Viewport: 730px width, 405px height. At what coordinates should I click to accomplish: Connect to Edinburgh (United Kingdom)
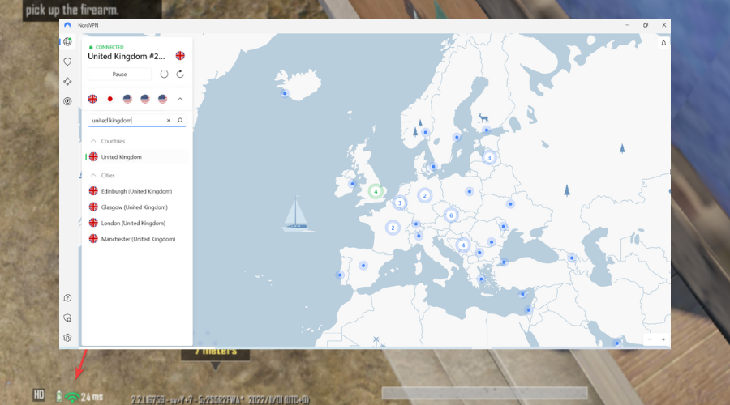click(137, 191)
